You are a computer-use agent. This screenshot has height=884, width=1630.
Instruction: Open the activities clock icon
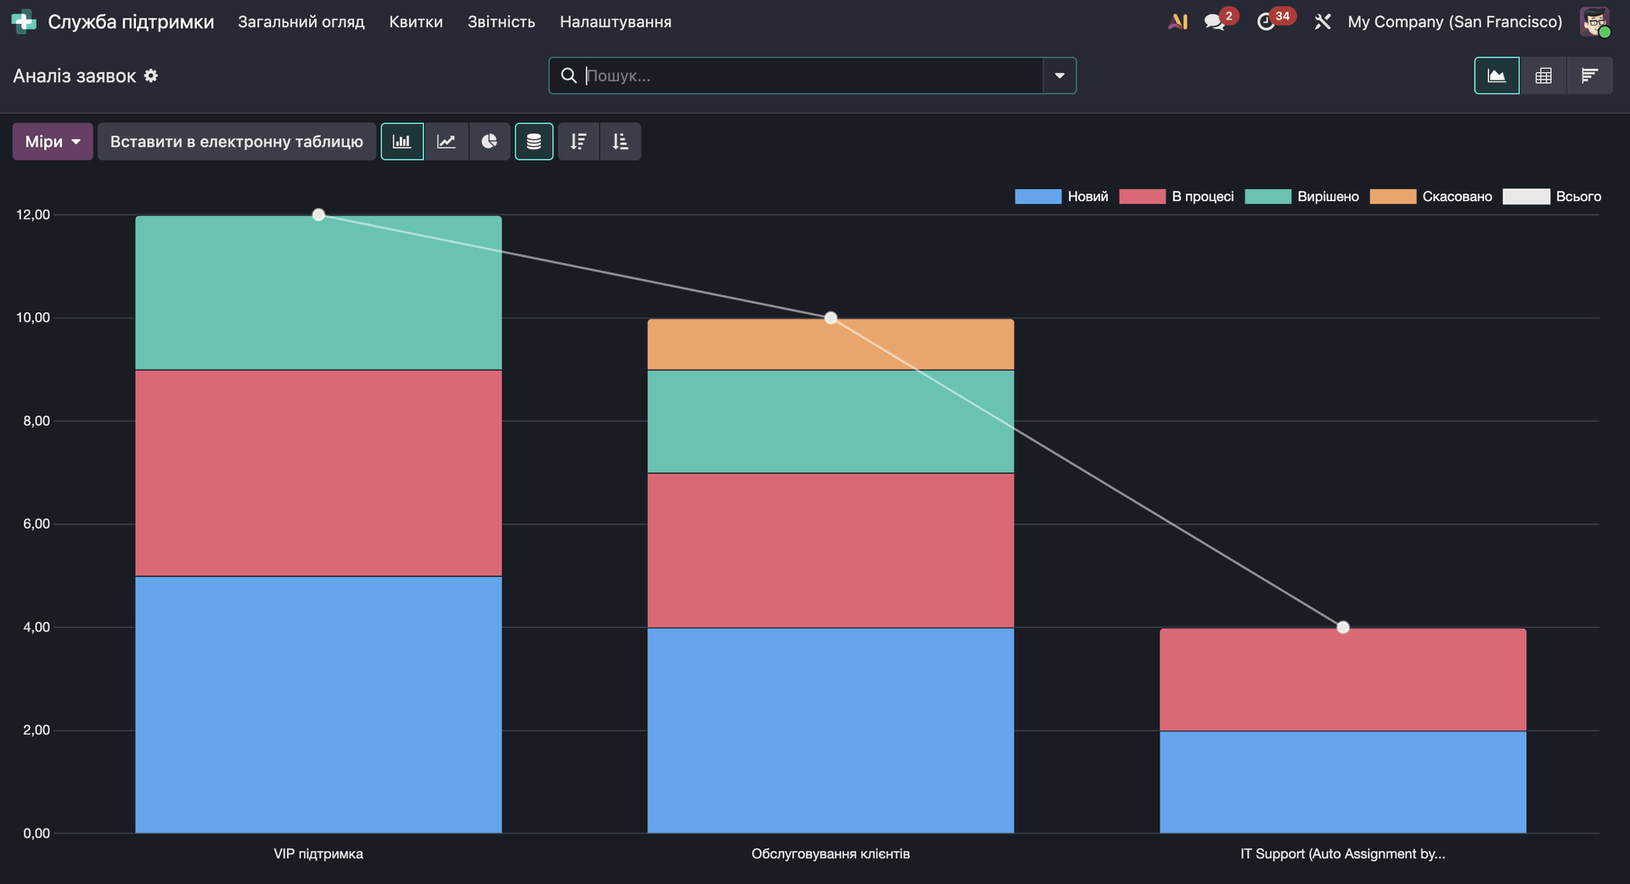tap(1266, 22)
